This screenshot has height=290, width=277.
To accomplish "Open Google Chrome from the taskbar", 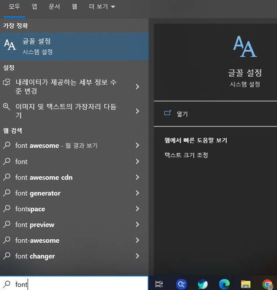I will pos(267,284).
